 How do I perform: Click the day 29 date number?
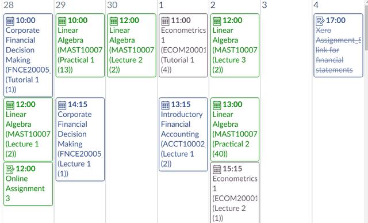pyautogui.click(x=60, y=5)
